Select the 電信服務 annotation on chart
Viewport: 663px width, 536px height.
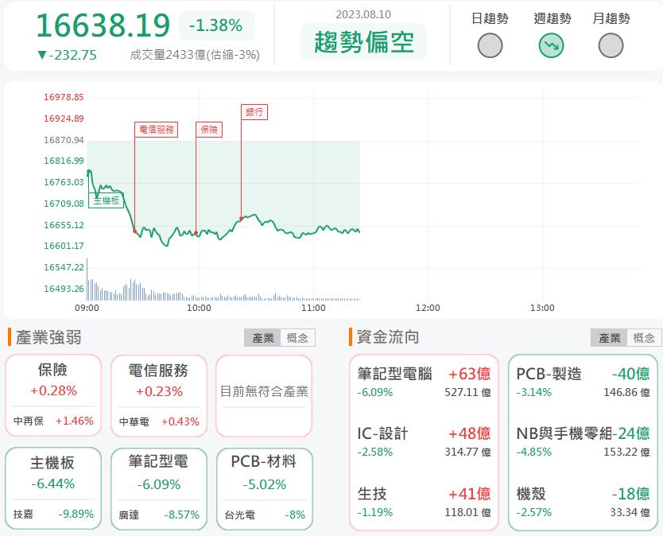157,129
